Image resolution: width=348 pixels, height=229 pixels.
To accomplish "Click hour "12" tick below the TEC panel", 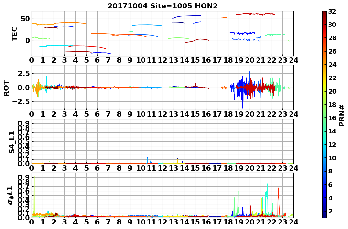I will [x=163, y=60].
